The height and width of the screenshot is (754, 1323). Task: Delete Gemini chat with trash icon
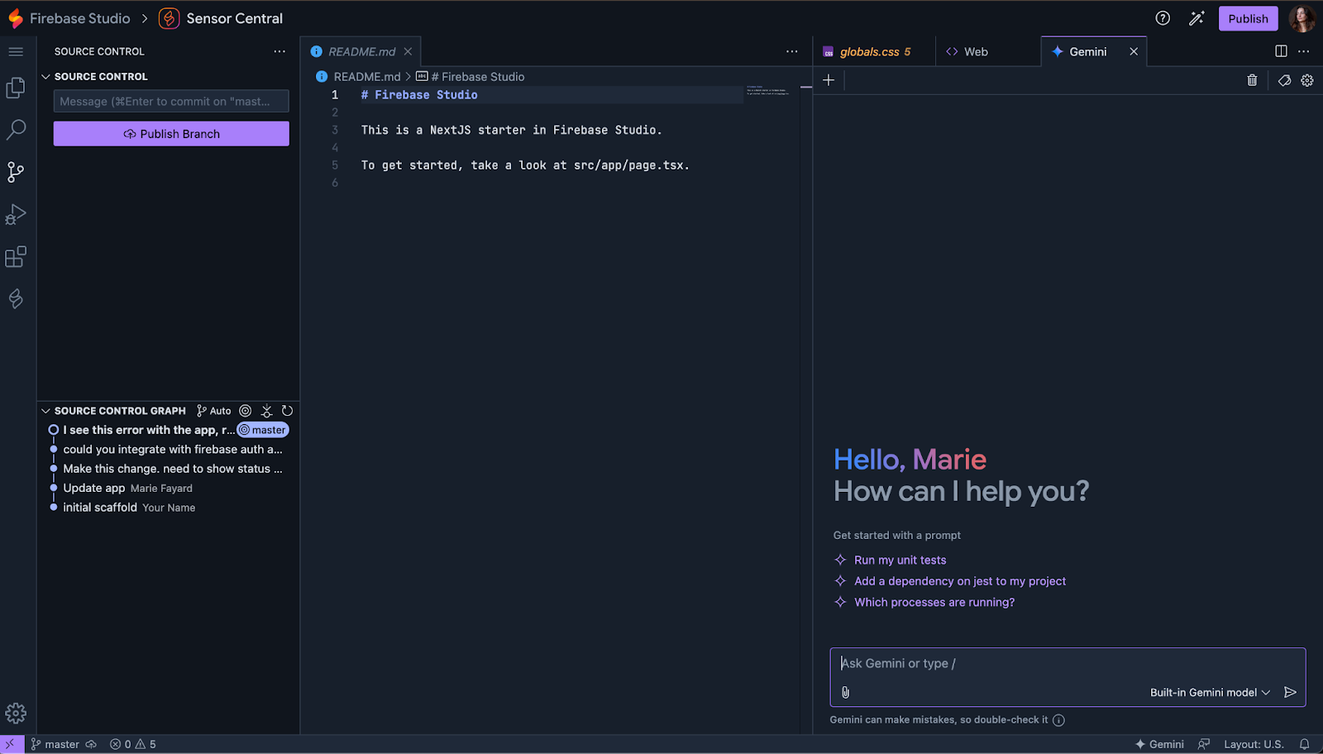[x=1252, y=80]
